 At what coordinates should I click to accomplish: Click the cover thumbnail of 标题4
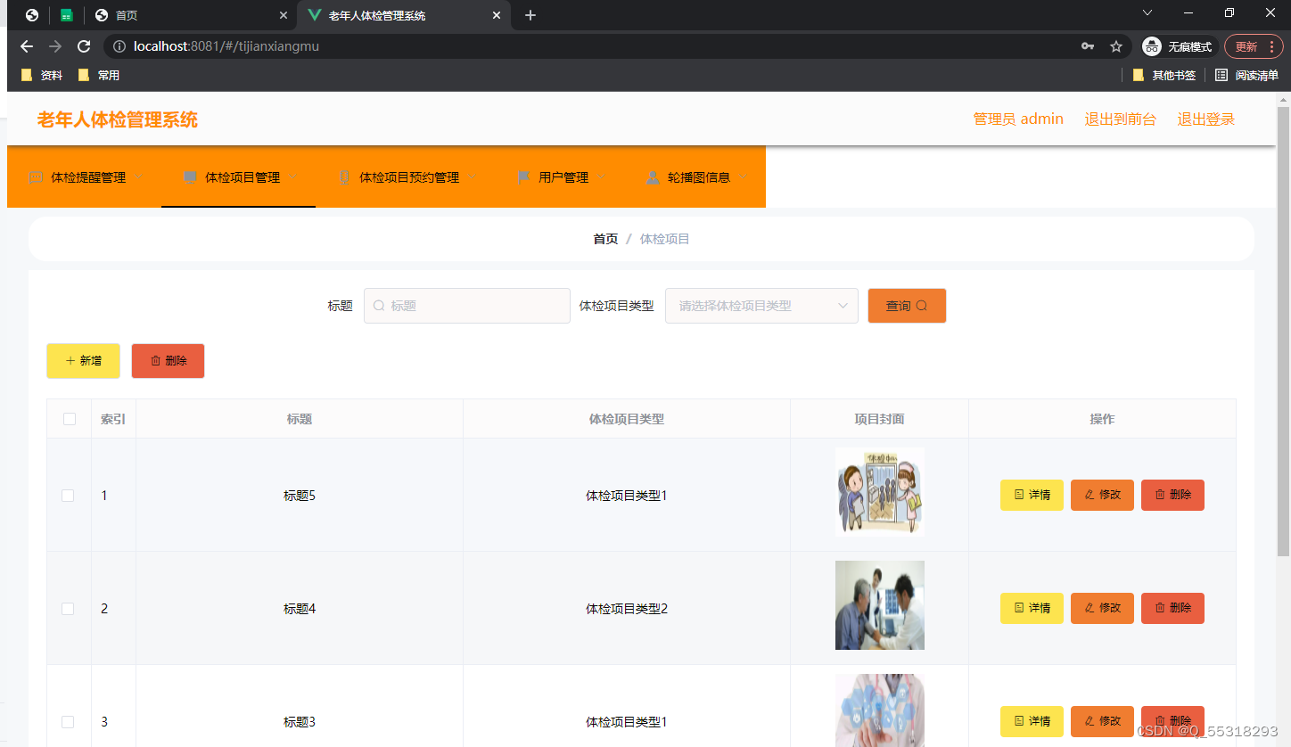point(880,605)
